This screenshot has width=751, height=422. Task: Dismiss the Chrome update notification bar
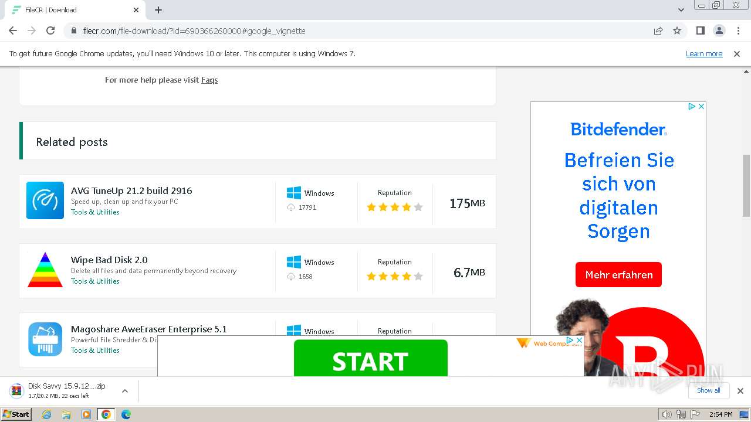tap(737, 53)
